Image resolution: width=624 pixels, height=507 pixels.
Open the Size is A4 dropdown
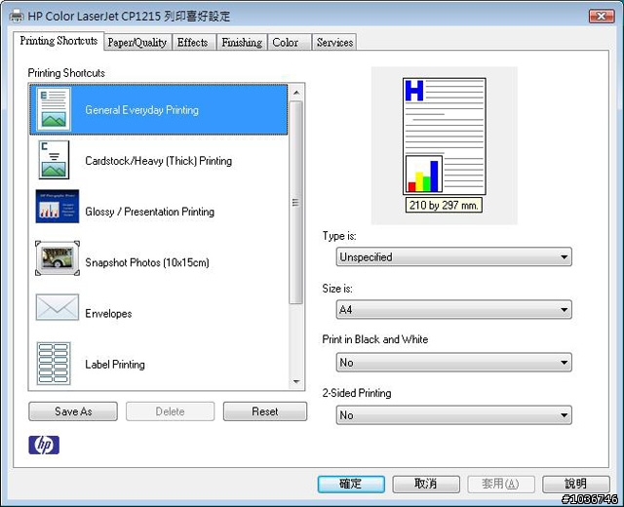453,310
